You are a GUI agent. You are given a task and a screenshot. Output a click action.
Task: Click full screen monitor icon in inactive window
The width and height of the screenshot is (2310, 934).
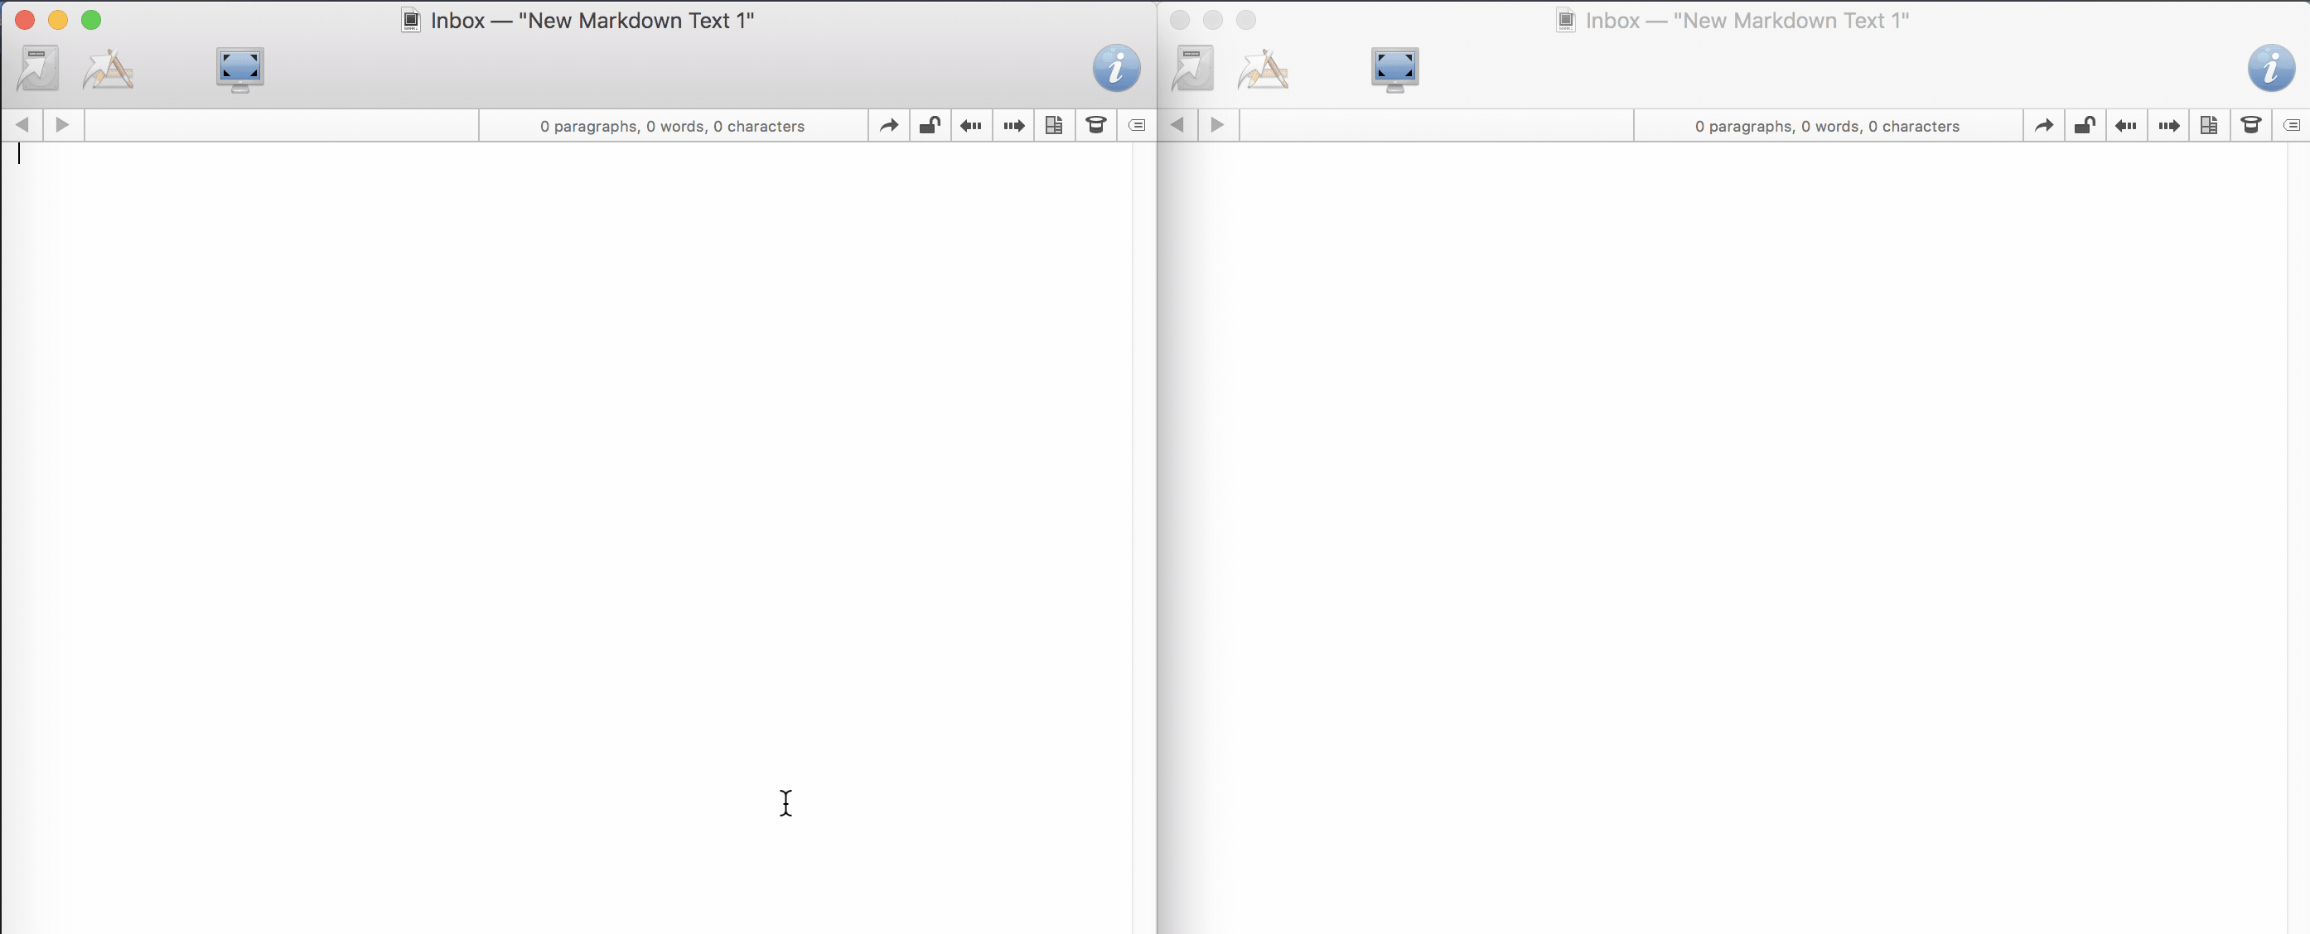[x=1394, y=69]
